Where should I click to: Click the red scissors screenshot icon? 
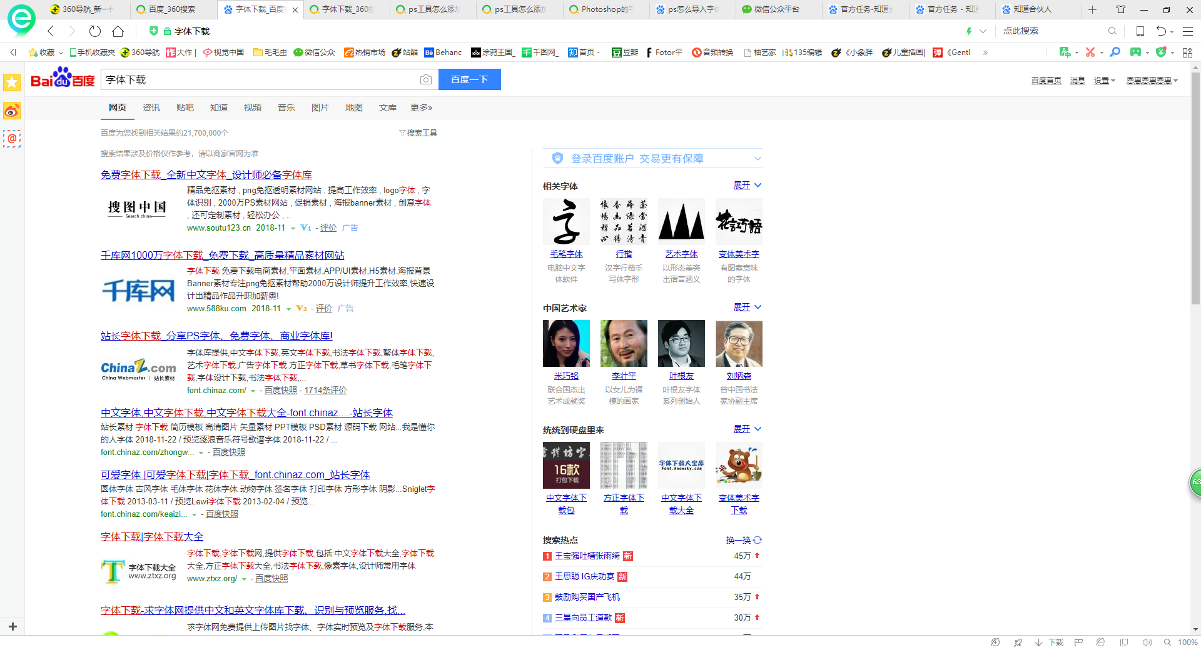[1090, 52]
